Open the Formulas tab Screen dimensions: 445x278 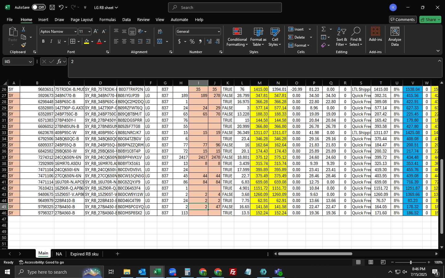[x=108, y=19]
